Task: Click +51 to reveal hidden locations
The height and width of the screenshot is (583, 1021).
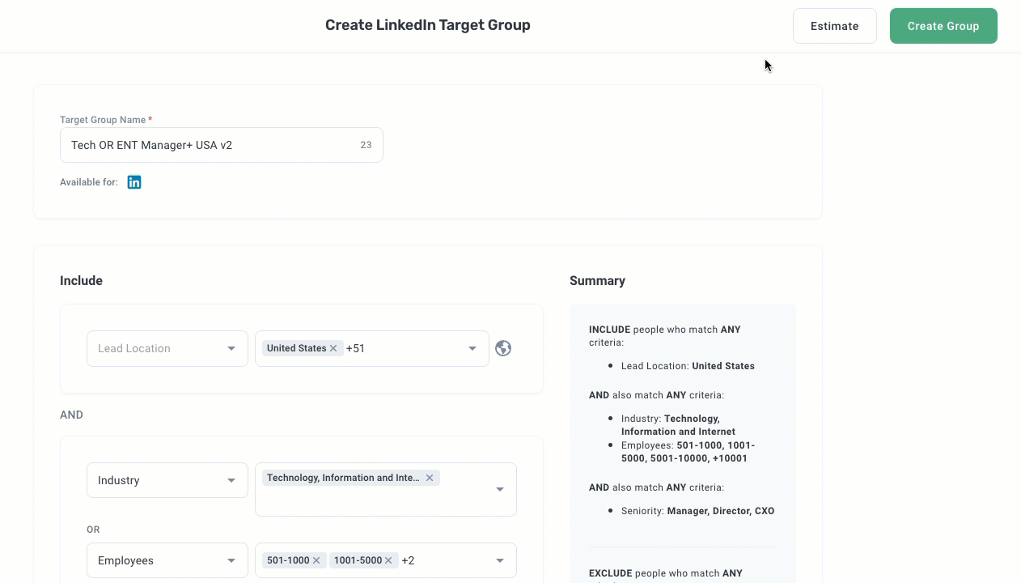Action: click(355, 348)
